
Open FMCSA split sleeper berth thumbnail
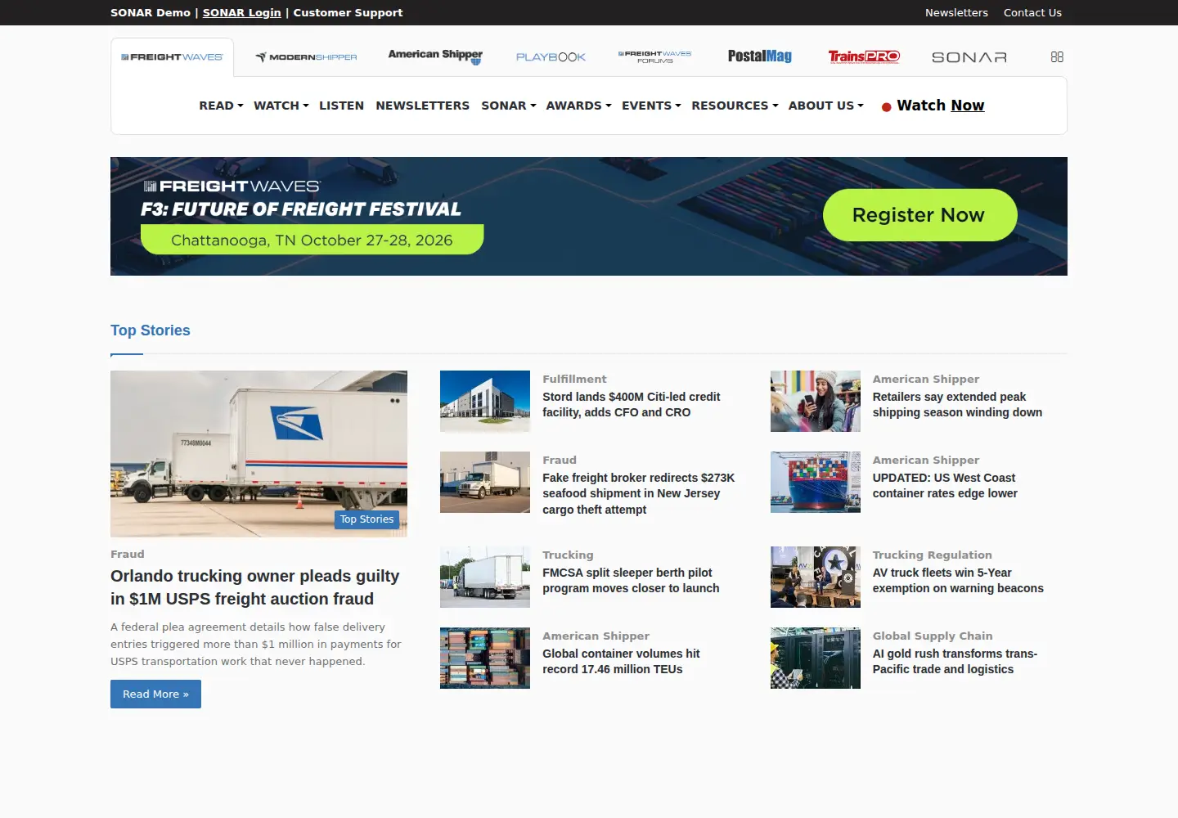tap(485, 577)
